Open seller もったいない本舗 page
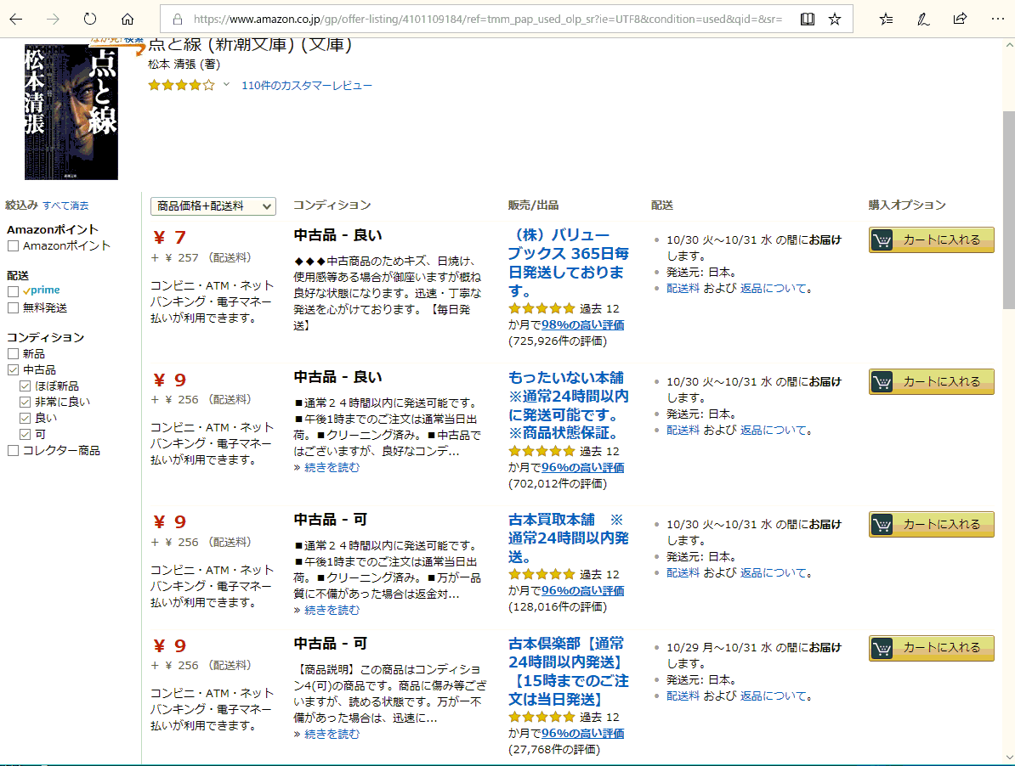 click(569, 405)
